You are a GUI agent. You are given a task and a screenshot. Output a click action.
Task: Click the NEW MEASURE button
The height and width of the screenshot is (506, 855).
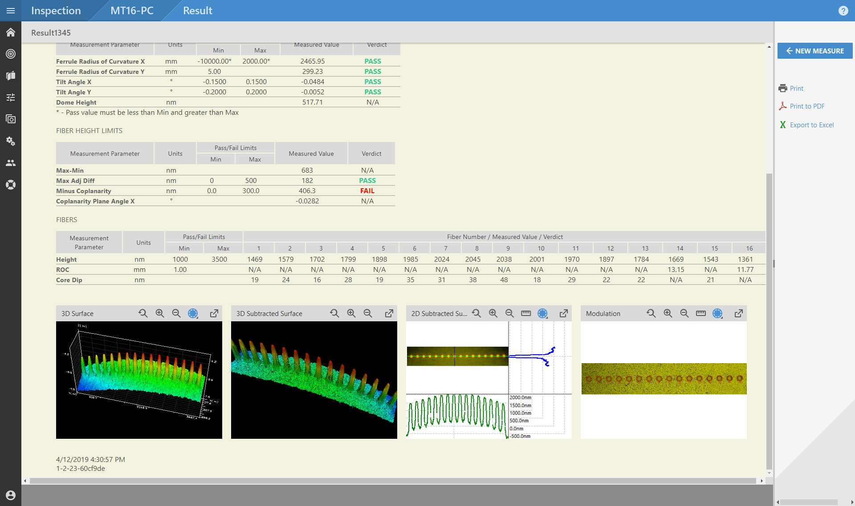point(814,50)
